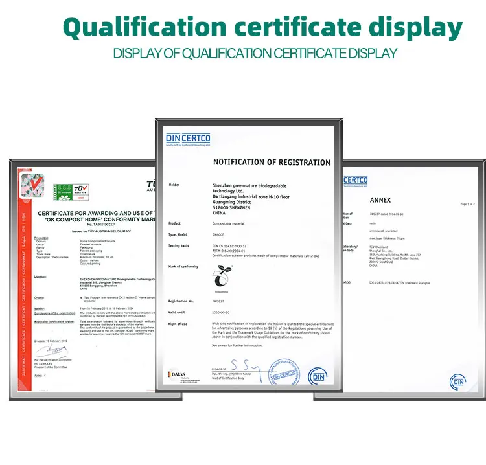The image size is (486, 465).
Task: Open the TÜV OK Compost Home certificate image
Action: [83, 280]
